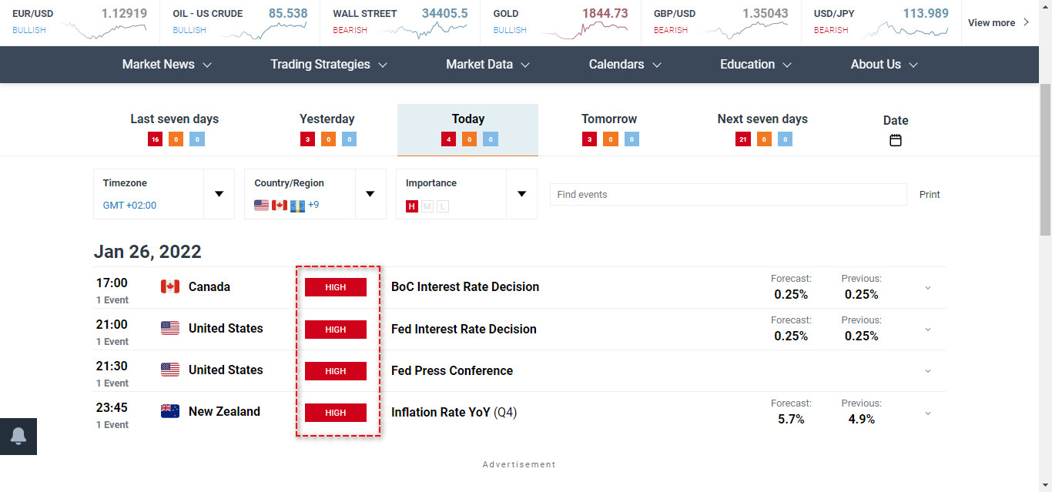Click the View more arrow
1052x492 pixels.
[1026, 22]
